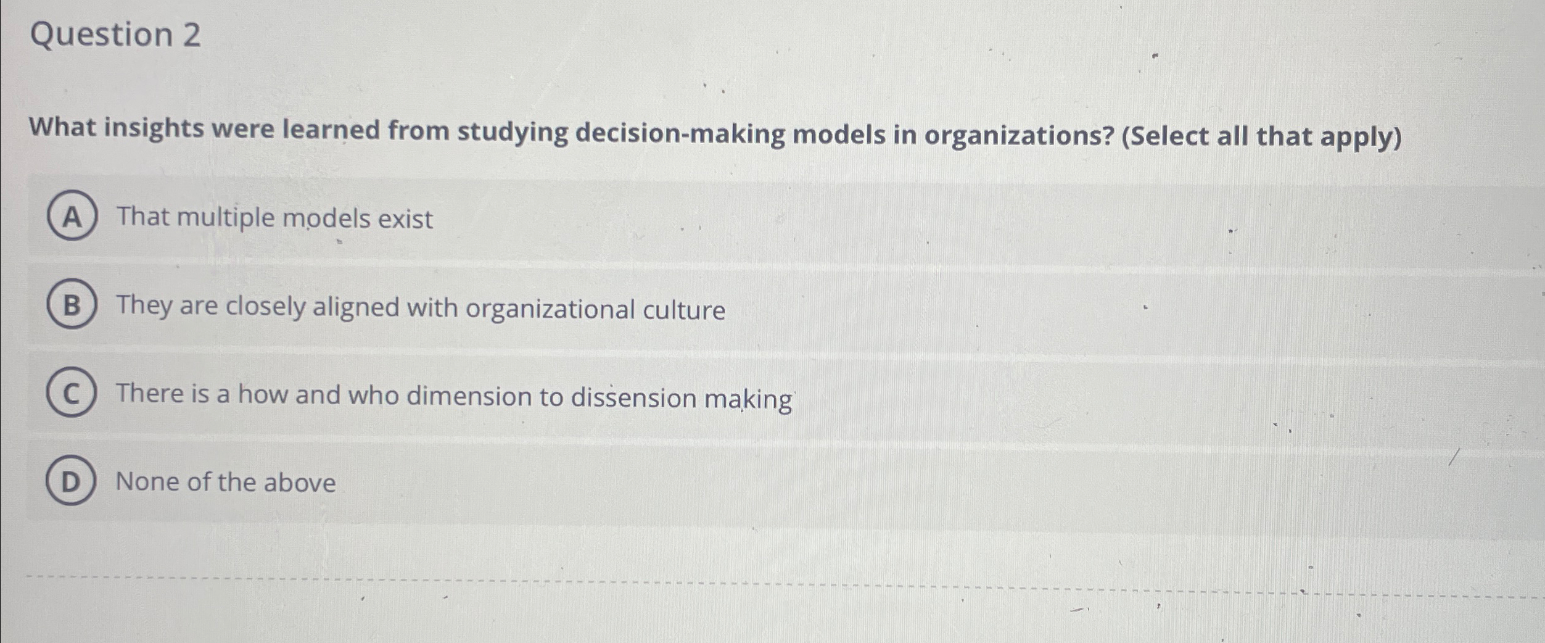Click the letter A inside its circle
The image size is (1545, 643).
point(72,217)
